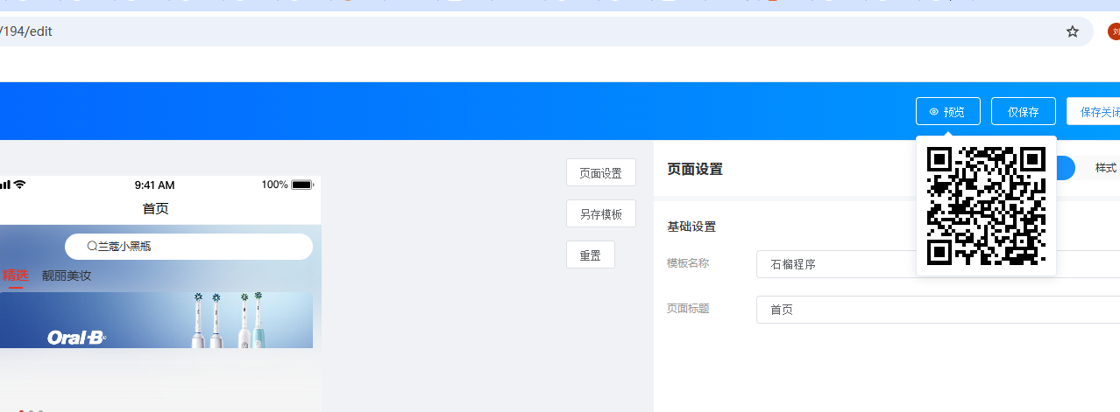The height and width of the screenshot is (412, 1120).
Task: Click the search magnifier icon in phone preview
Action: [92, 247]
